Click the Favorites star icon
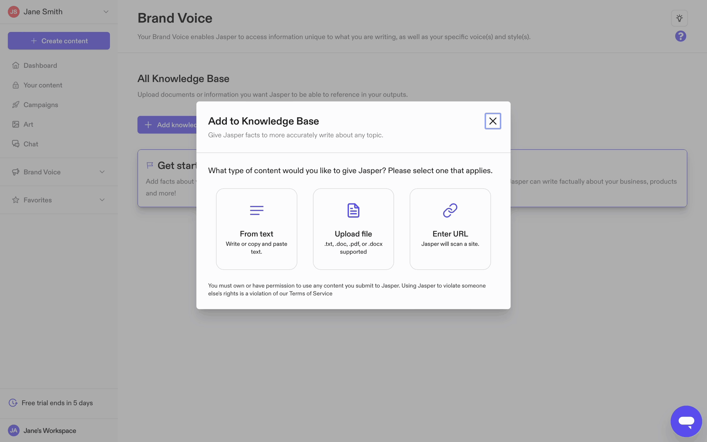The width and height of the screenshot is (707, 442). pos(15,200)
